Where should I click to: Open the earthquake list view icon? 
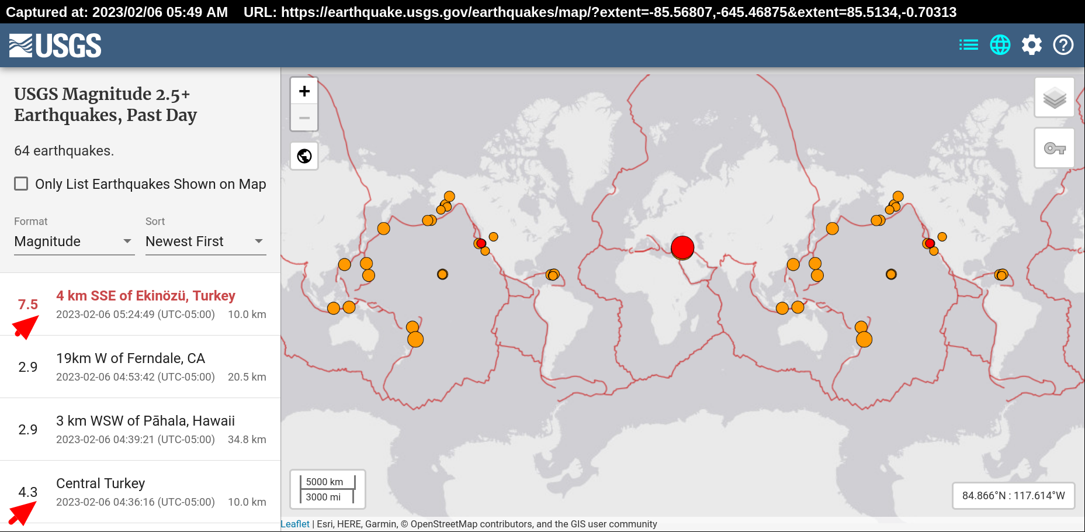pyautogui.click(x=969, y=45)
